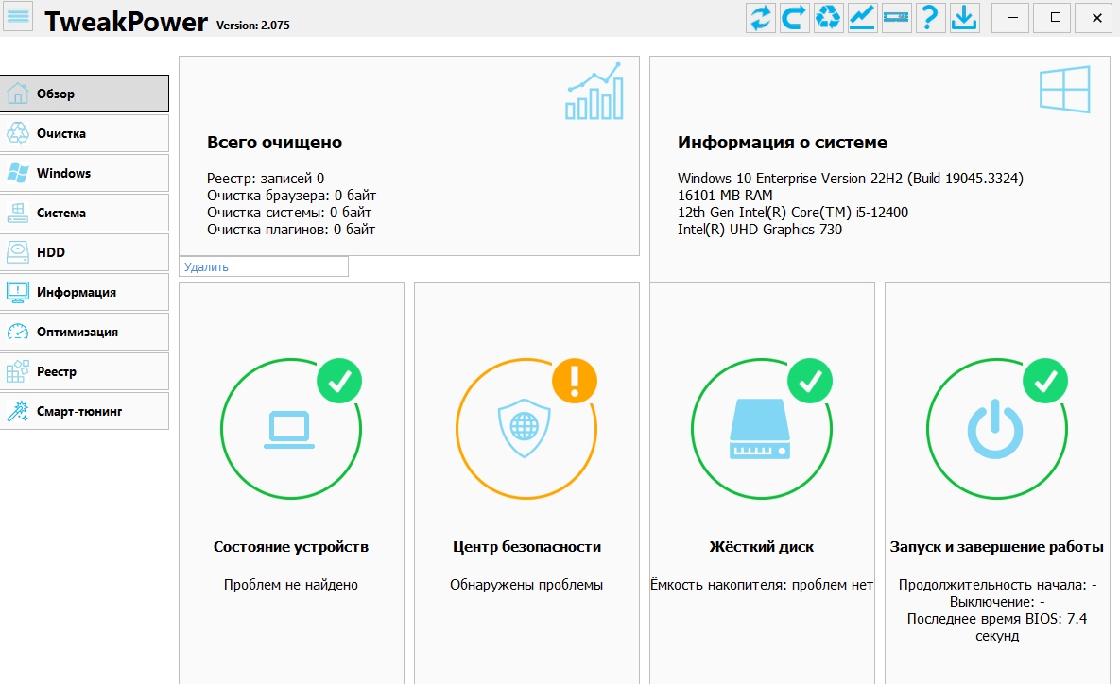Screen dimensions: 1120x684
Task: Click Проблем не найдено text
Action: point(291,585)
